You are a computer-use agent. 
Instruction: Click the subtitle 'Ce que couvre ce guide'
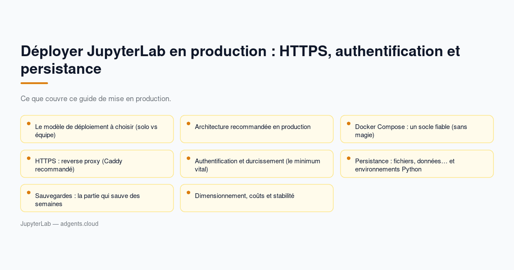(96, 99)
